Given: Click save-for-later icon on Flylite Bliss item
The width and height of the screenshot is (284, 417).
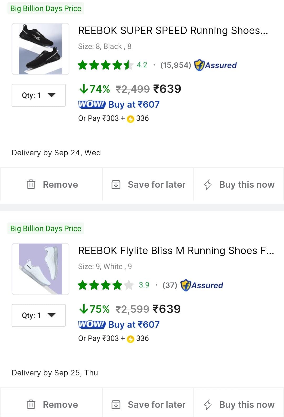Looking at the screenshot, I should click(x=116, y=404).
